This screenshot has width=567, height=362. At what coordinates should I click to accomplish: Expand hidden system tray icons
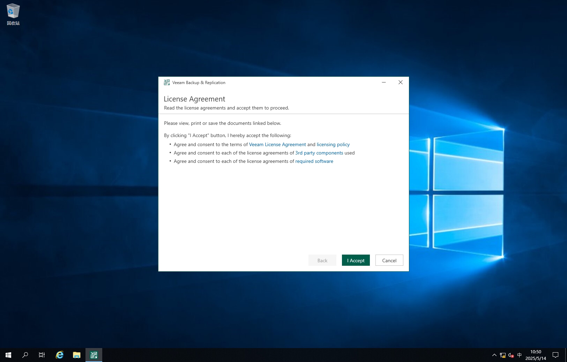coord(494,355)
